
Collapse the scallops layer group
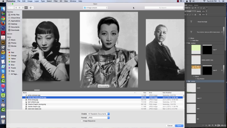pyautogui.click(x=187, y=43)
